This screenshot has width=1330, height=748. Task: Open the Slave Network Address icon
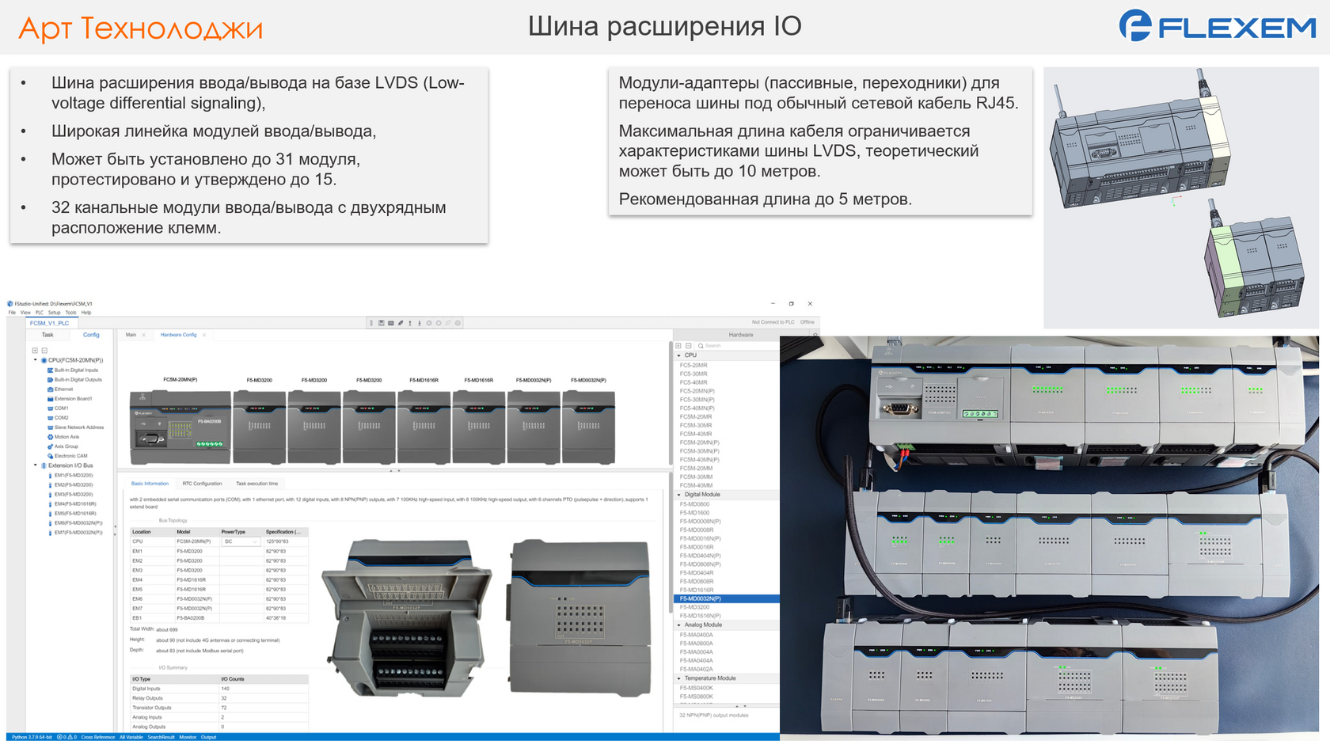[50, 427]
